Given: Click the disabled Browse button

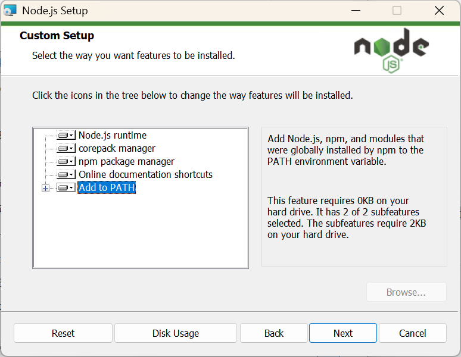Looking at the screenshot, I should pyautogui.click(x=406, y=292).
